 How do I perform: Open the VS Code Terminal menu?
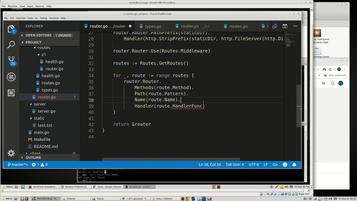pyautogui.click(x=54, y=18)
